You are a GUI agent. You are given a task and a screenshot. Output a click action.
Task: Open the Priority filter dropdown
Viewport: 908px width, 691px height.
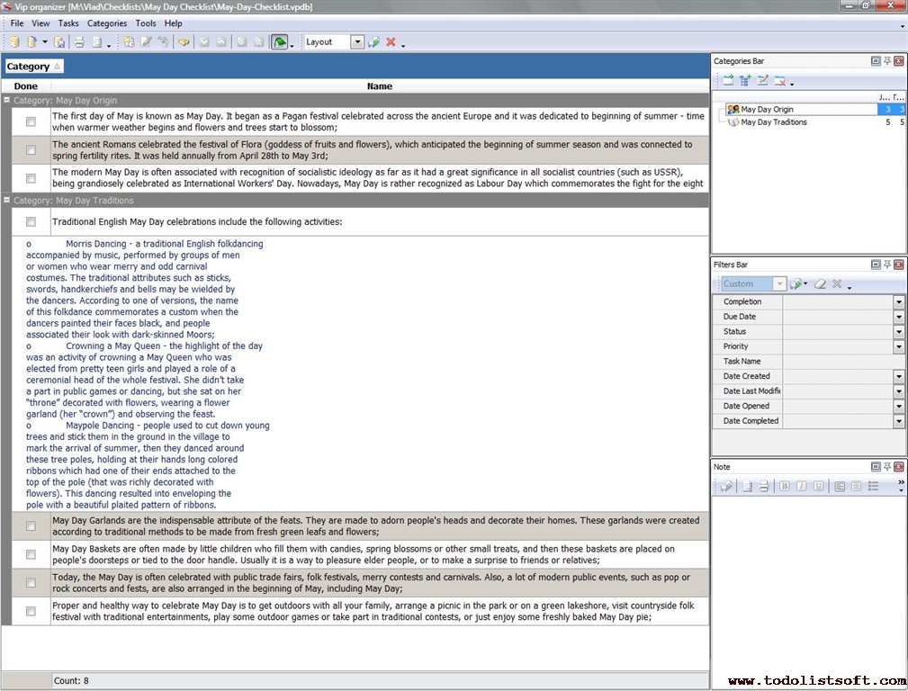pos(898,346)
